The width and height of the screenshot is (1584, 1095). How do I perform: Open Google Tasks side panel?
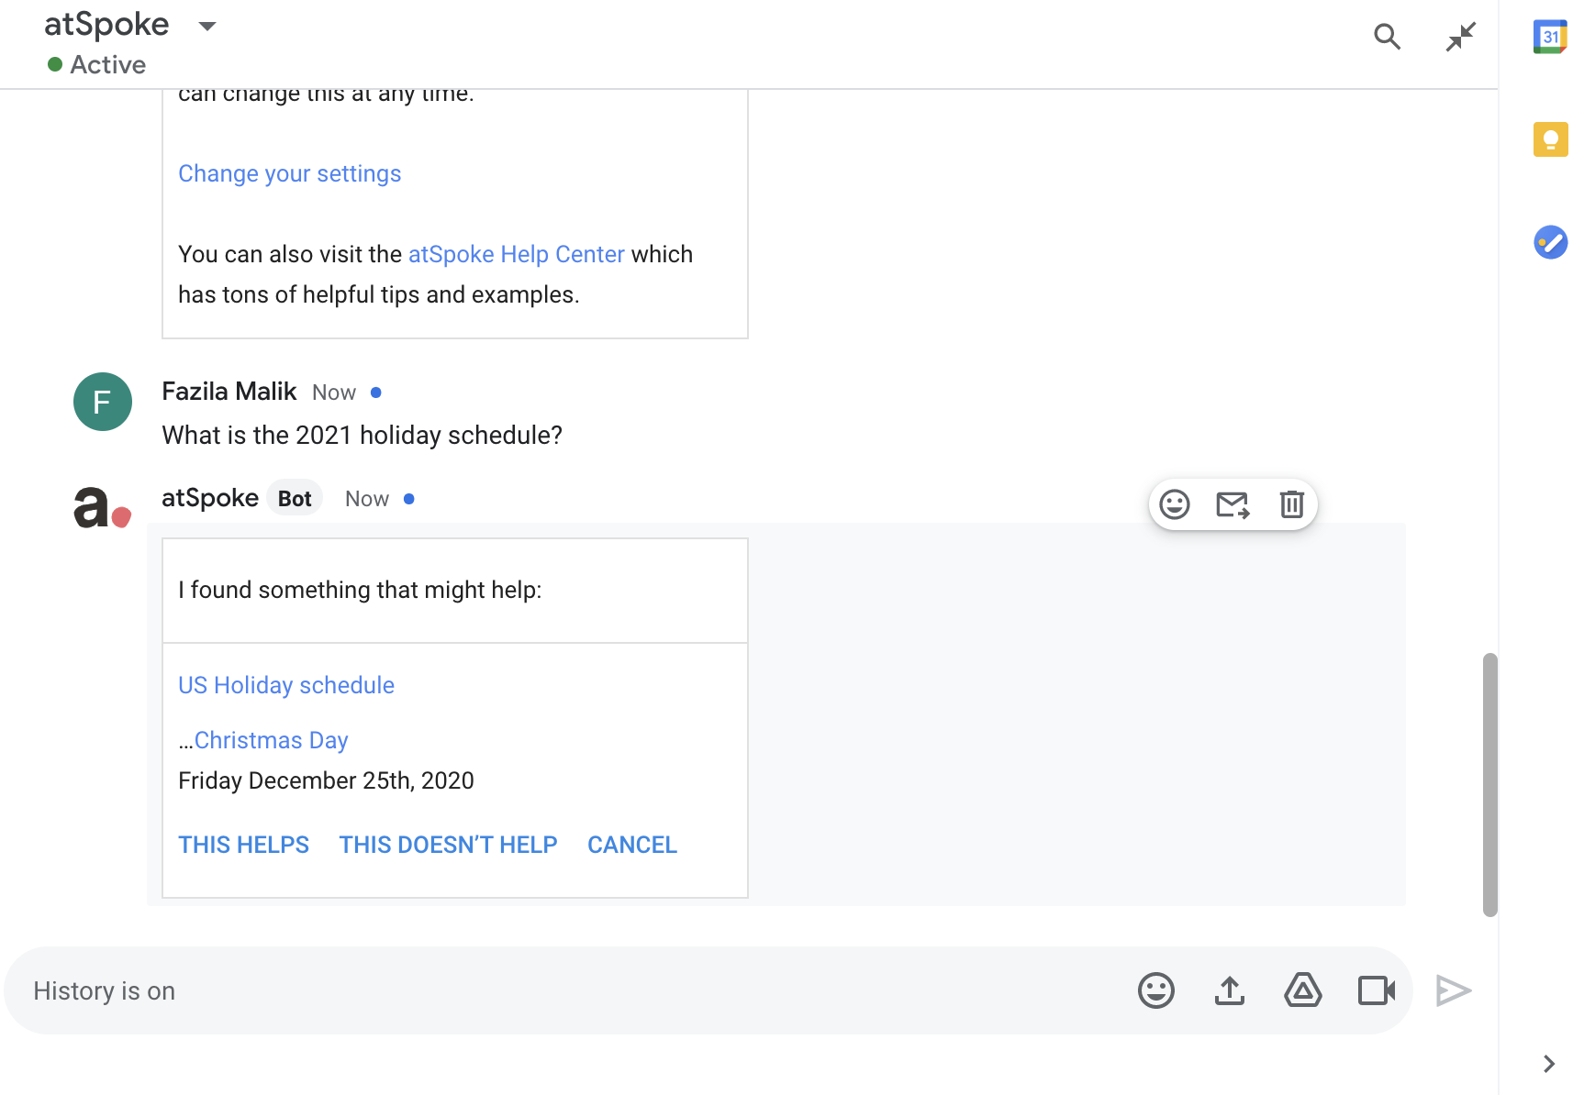(x=1550, y=242)
